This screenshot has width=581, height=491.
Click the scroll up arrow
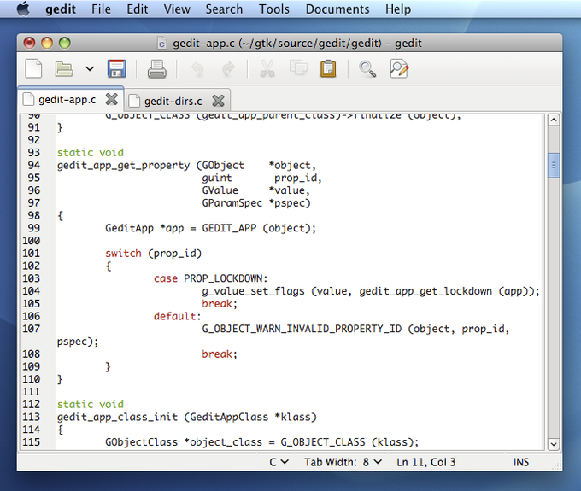pos(553,120)
